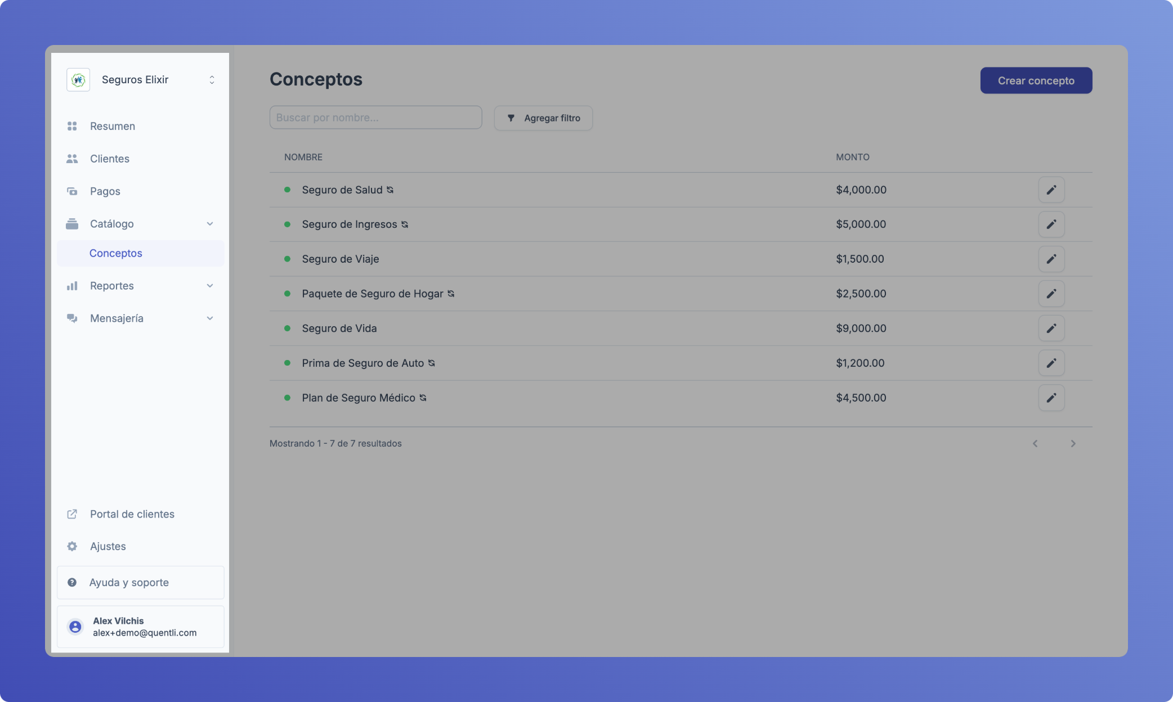Click the Portal de clientes external link icon

(x=72, y=514)
